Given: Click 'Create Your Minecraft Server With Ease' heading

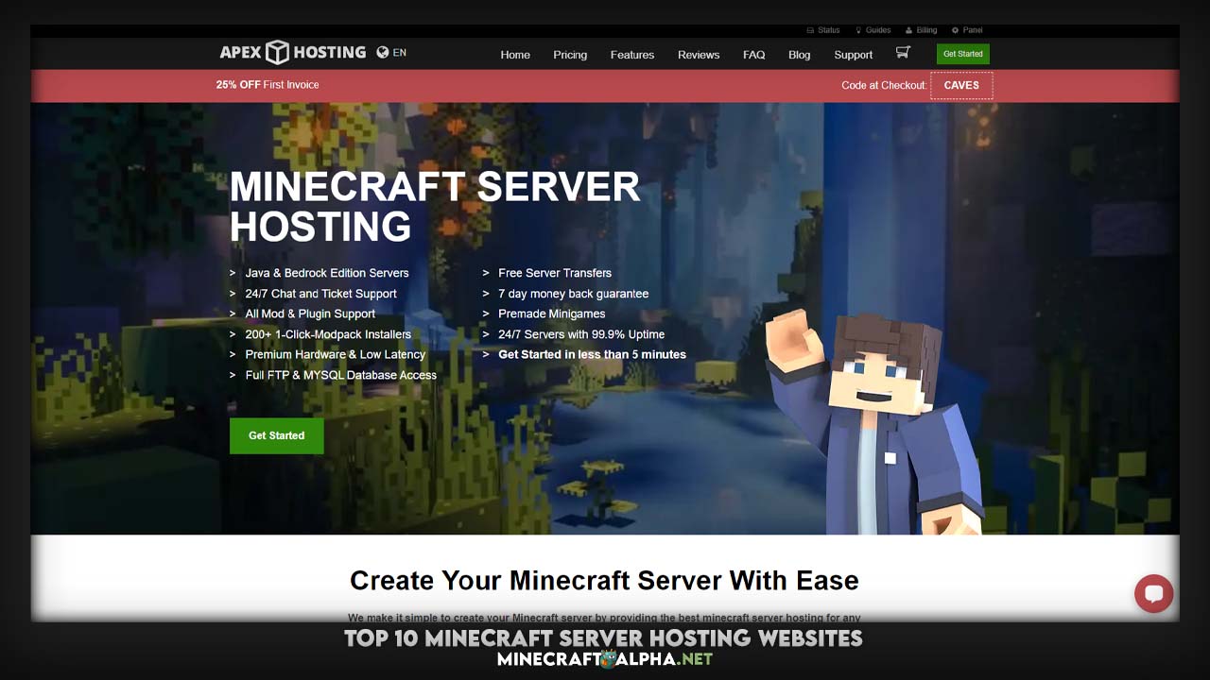Looking at the screenshot, I should pyautogui.click(x=604, y=580).
